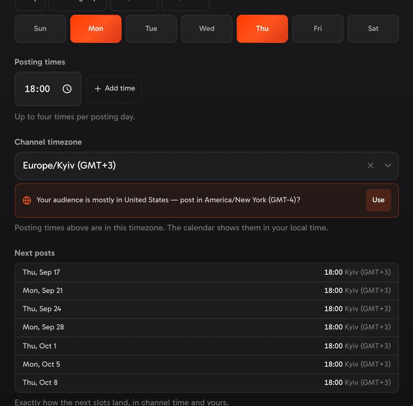Image resolution: width=413 pixels, height=406 pixels.
Task: Open the Europe/Kyiv timezone combo box
Action: tap(207, 165)
